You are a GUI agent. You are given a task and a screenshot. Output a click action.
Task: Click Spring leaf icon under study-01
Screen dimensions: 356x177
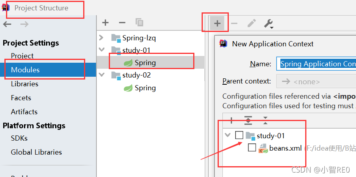coord(128,63)
